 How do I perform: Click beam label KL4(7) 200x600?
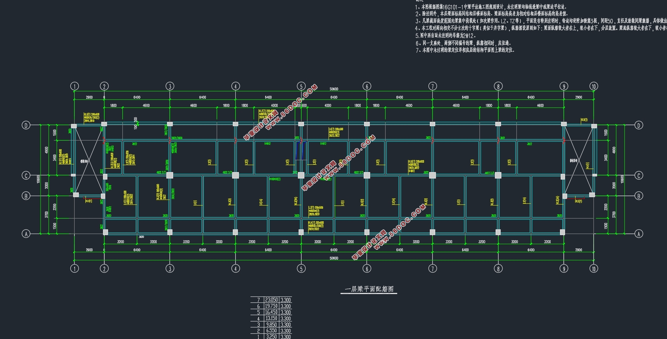[316, 223]
